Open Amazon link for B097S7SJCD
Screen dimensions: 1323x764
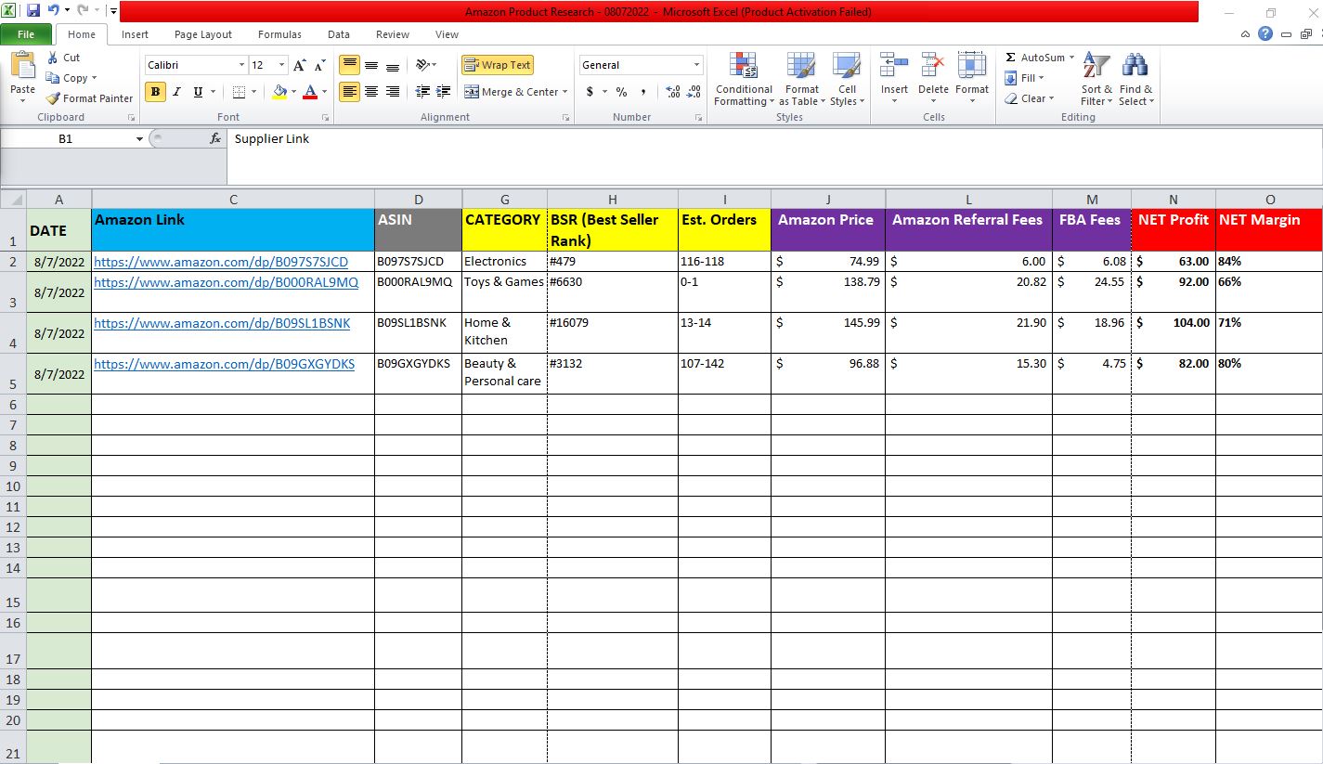pyautogui.click(x=221, y=262)
